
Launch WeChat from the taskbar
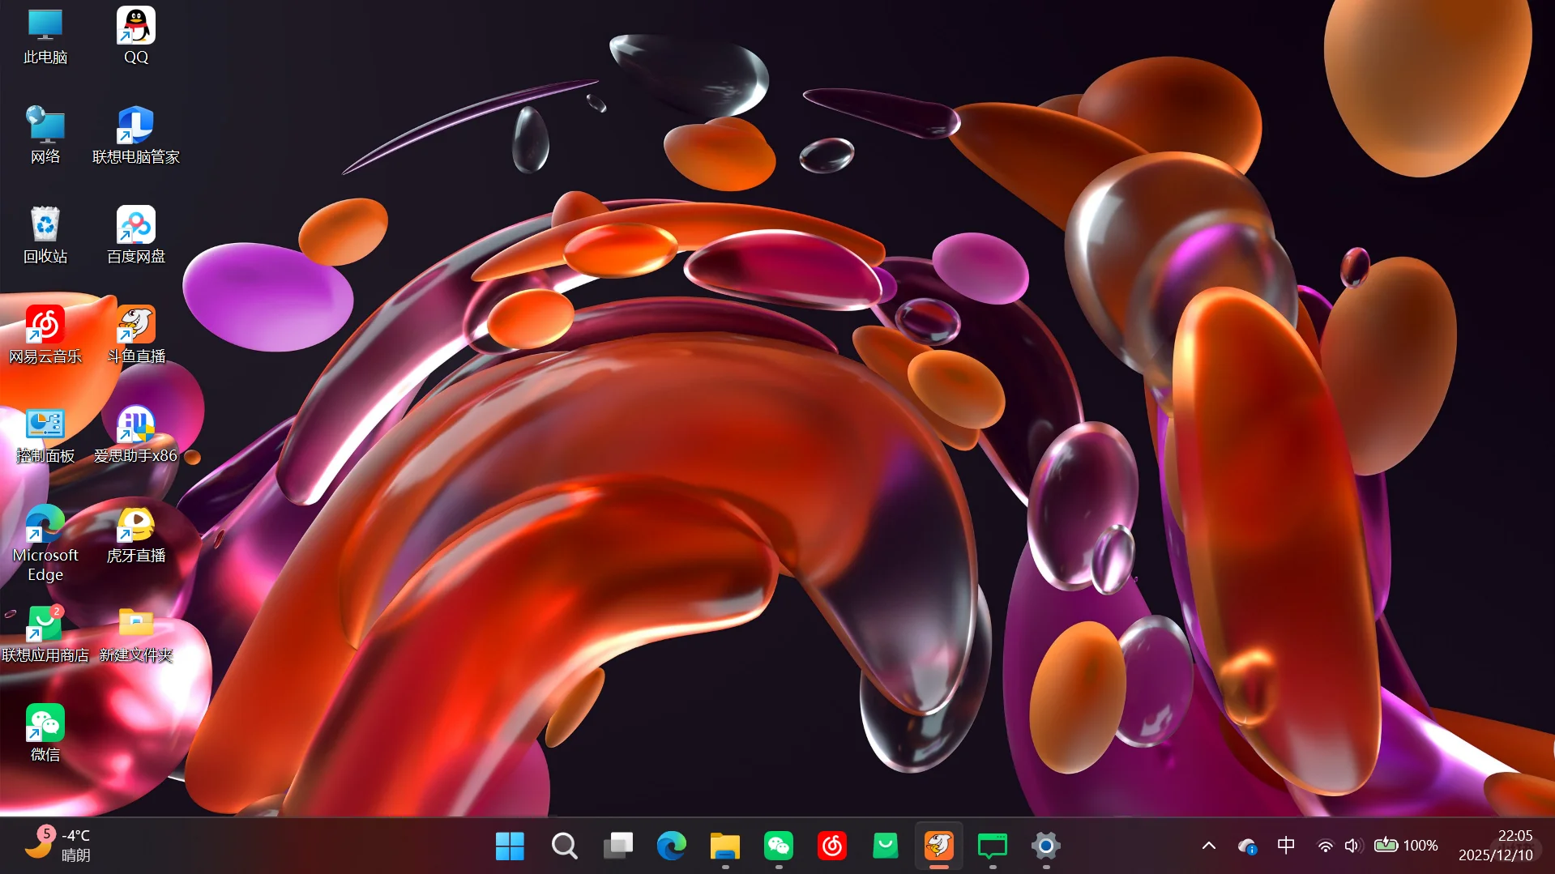coord(778,845)
